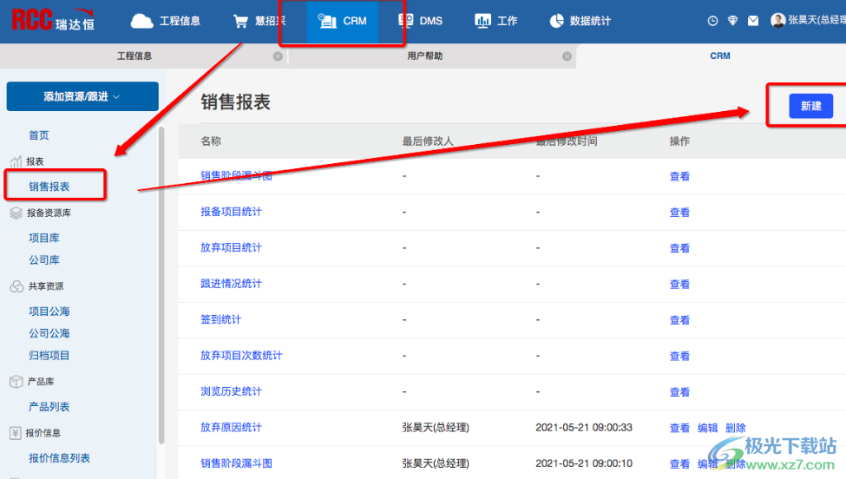Screen dimensions: 846x479
Task: Open 产品列表 in the sidebar
Action: click(49, 407)
